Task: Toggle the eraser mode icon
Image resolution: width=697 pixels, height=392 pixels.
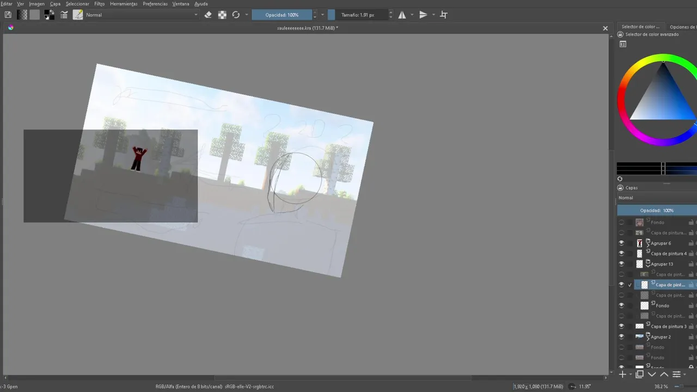Action: tap(208, 15)
